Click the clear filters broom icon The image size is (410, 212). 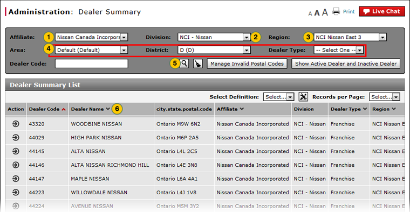(x=197, y=63)
